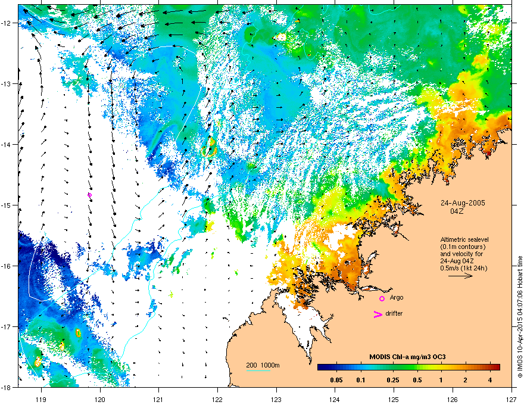The width and height of the screenshot is (524, 405).
Task: Click the longitude label '124'
Action: click(335, 399)
